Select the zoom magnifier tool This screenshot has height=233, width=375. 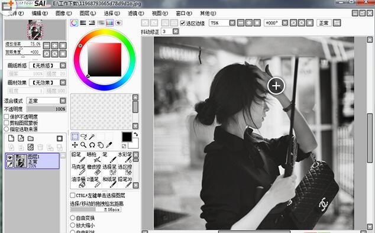click(83, 145)
